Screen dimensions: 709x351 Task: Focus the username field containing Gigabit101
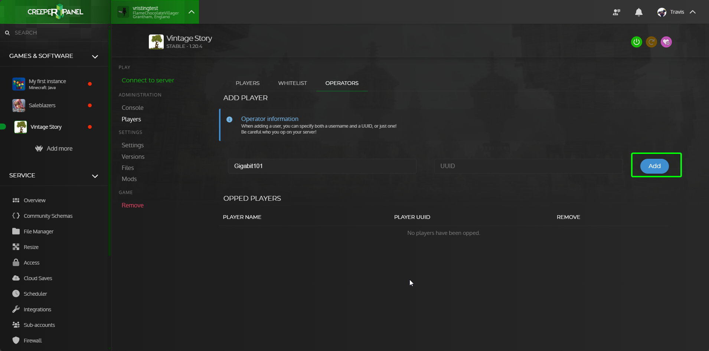(x=322, y=166)
